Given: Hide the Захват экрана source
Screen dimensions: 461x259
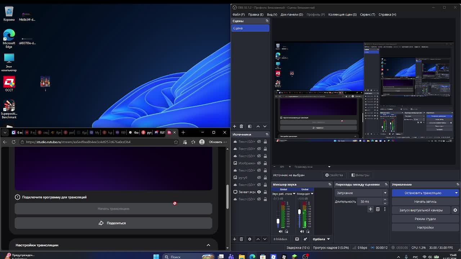Looking at the screenshot, I should pyautogui.click(x=259, y=192).
